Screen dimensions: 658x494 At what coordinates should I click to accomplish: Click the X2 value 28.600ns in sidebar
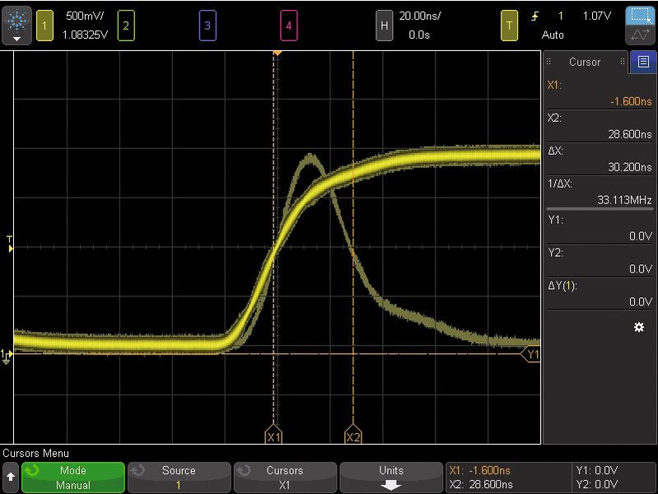click(630, 134)
